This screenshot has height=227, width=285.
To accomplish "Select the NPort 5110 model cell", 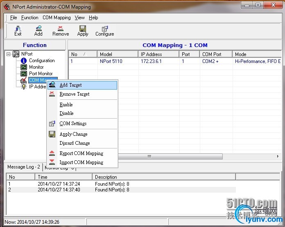I will point(111,61).
